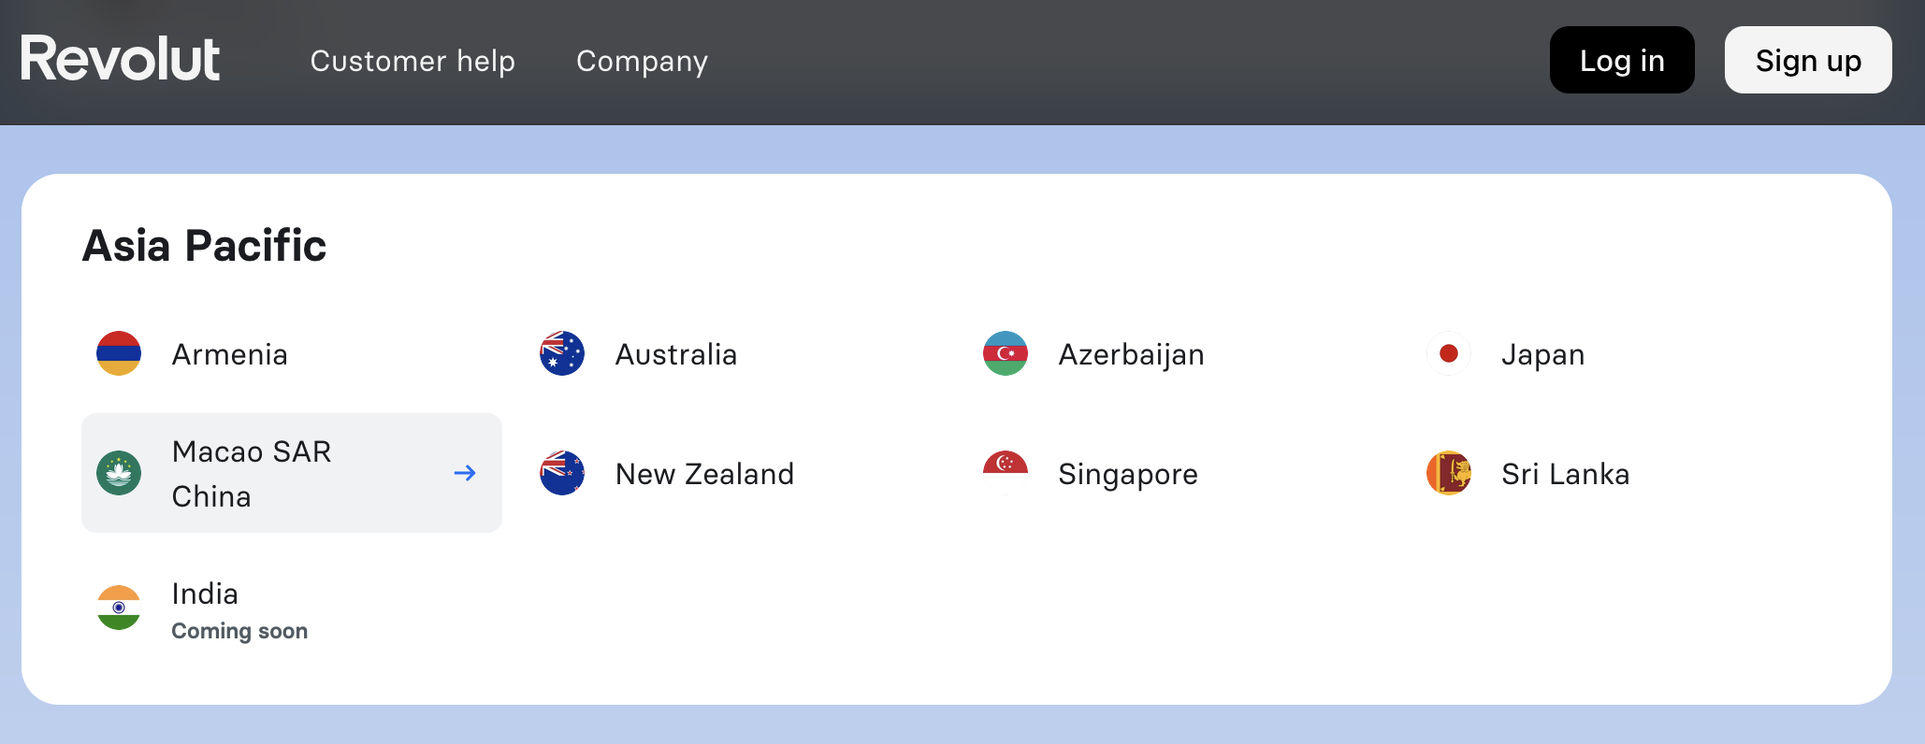Image resolution: width=1925 pixels, height=744 pixels.
Task: Open the Company menu
Action: pos(642,62)
